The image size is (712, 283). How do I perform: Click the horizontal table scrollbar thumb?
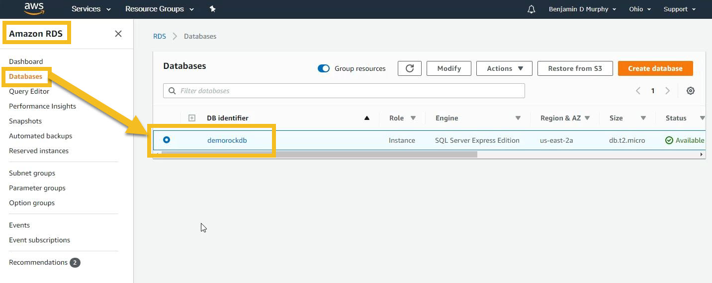coord(319,154)
